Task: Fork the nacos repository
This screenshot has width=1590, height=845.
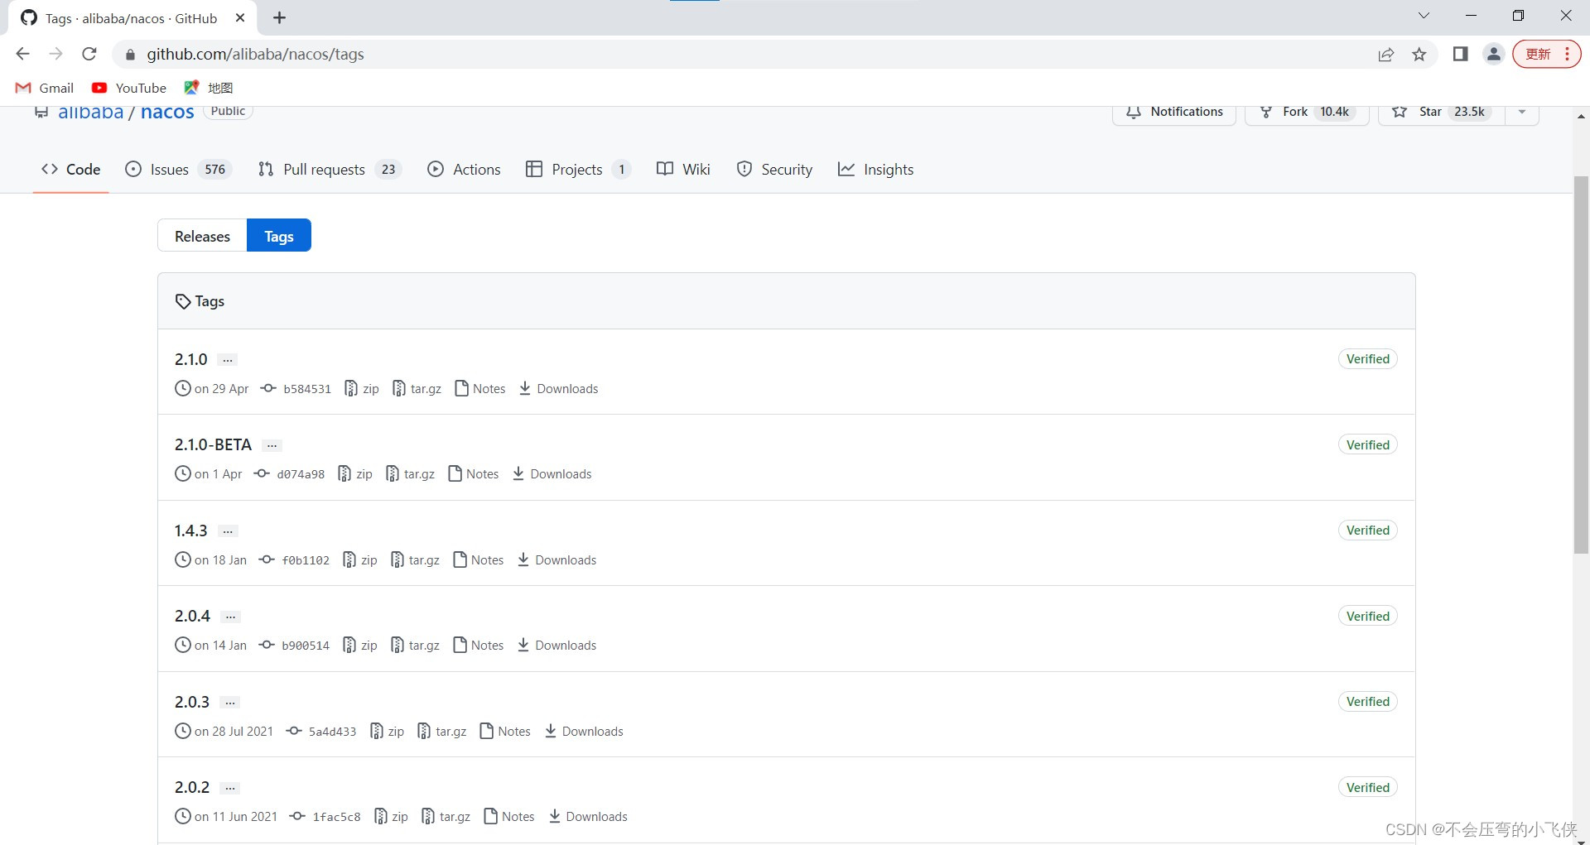Action: point(1306,113)
